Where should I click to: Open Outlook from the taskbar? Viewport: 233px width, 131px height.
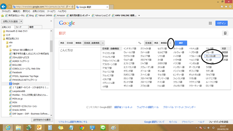[x=39, y=128]
